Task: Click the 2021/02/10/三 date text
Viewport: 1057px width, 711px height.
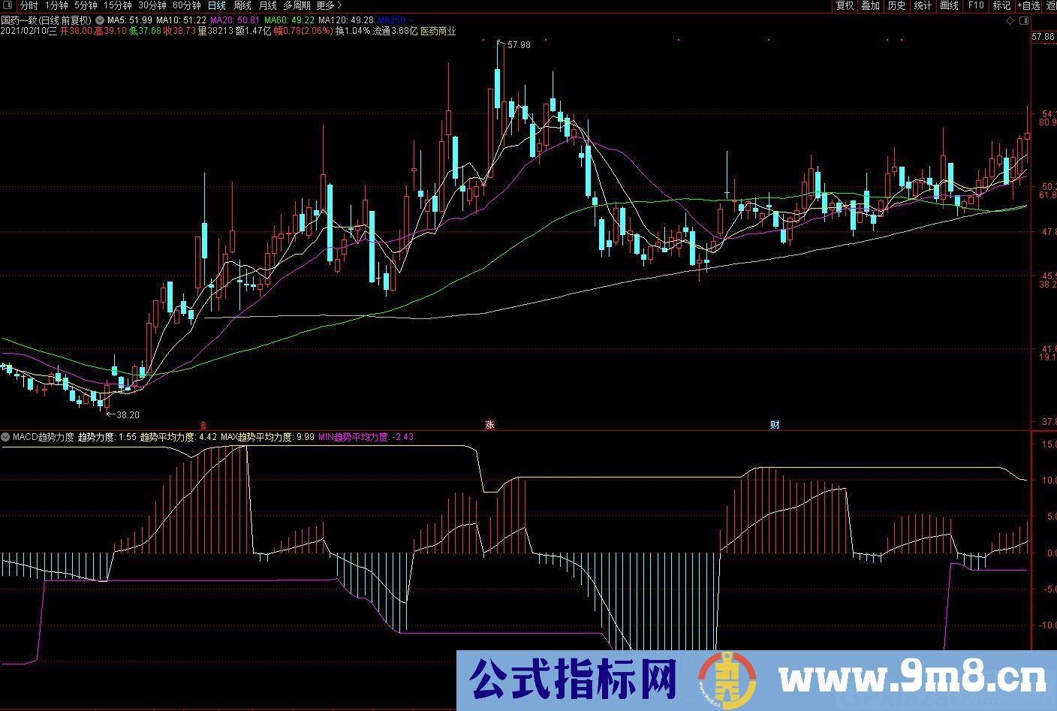Action: pos(29,32)
